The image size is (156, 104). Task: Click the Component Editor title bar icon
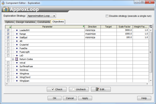click(3, 2)
